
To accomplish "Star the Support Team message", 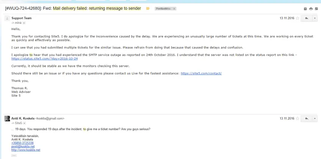I will (x=297, y=18).
